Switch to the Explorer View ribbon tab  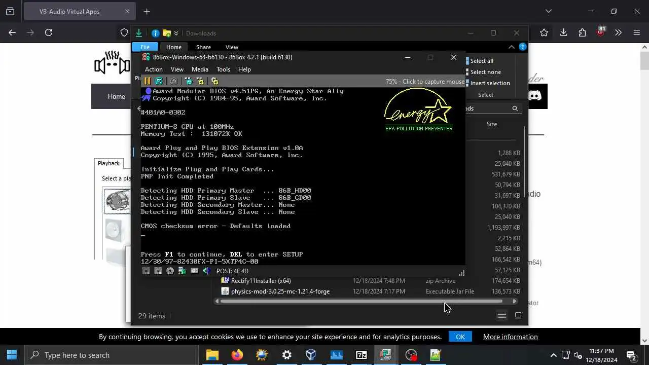tap(232, 47)
